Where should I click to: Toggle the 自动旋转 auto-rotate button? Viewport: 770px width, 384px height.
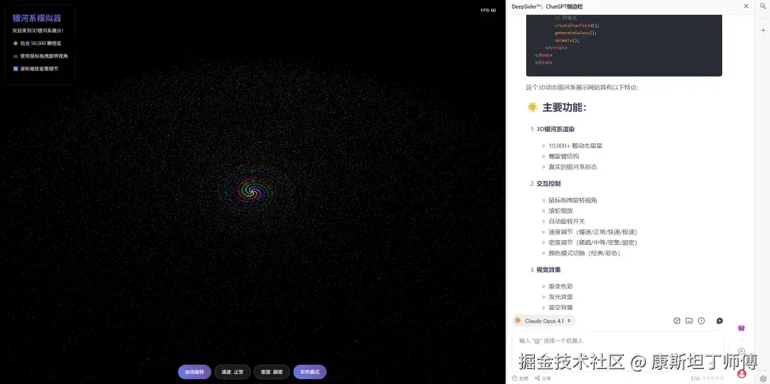point(195,372)
